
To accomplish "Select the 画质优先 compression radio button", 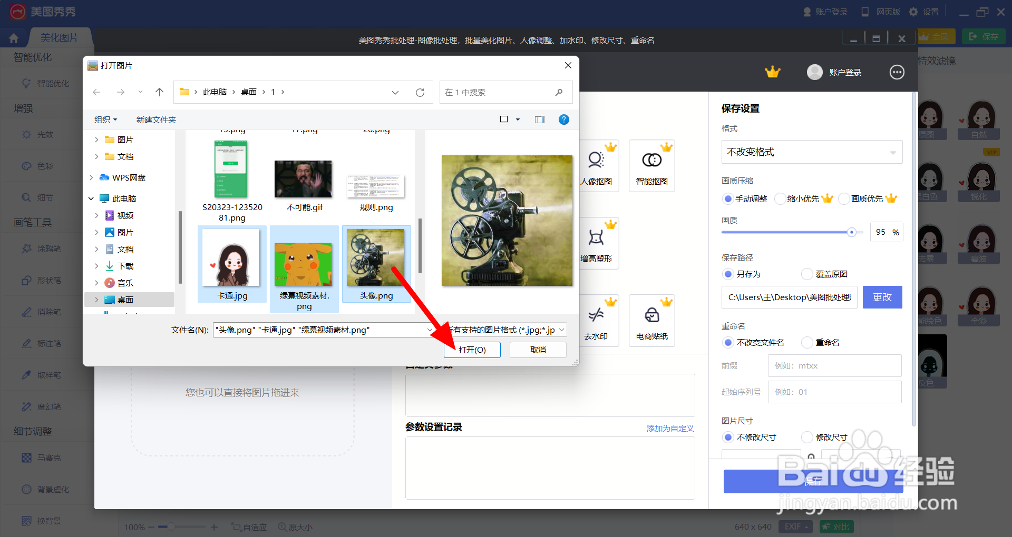I will point(844,198).
